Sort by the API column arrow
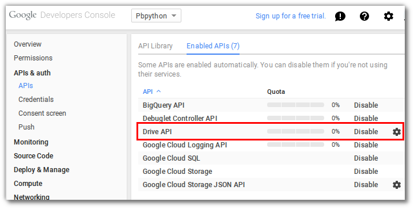The width and height of the screenshot is (414, 209). pyautogui.click(x=159, y=92)
